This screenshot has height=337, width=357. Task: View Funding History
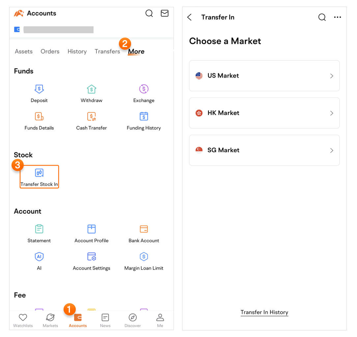144,117
